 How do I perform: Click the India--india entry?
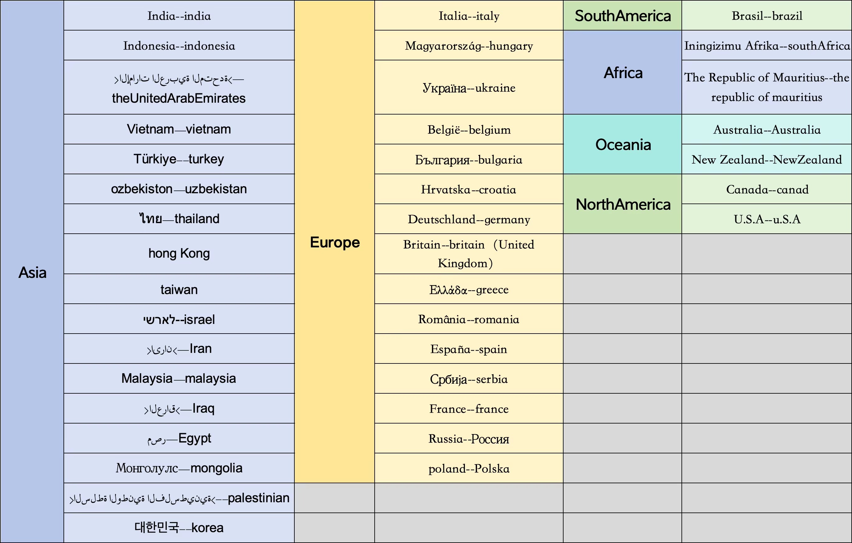tap(179, 16)
